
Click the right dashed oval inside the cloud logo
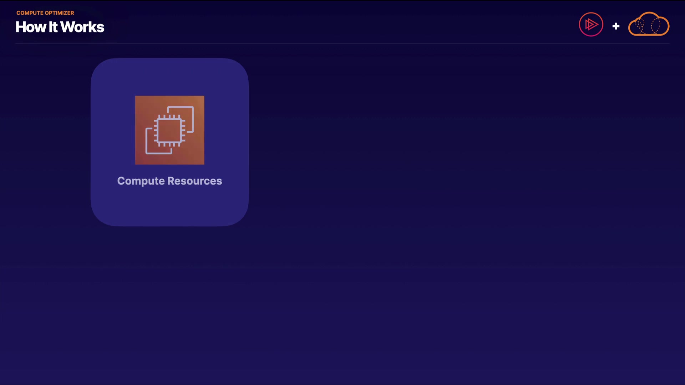656,26
